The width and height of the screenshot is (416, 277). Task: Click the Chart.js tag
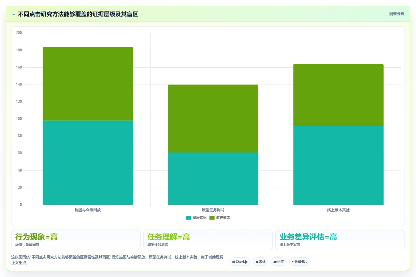point(240,262)
